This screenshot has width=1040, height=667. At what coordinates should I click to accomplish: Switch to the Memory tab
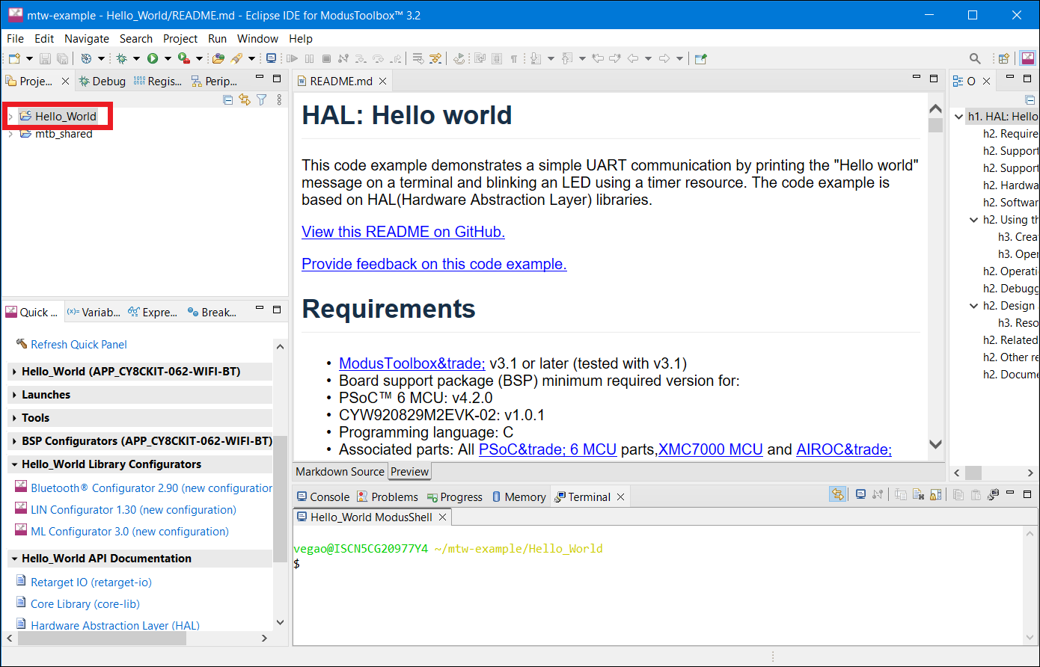coord(519,497)
